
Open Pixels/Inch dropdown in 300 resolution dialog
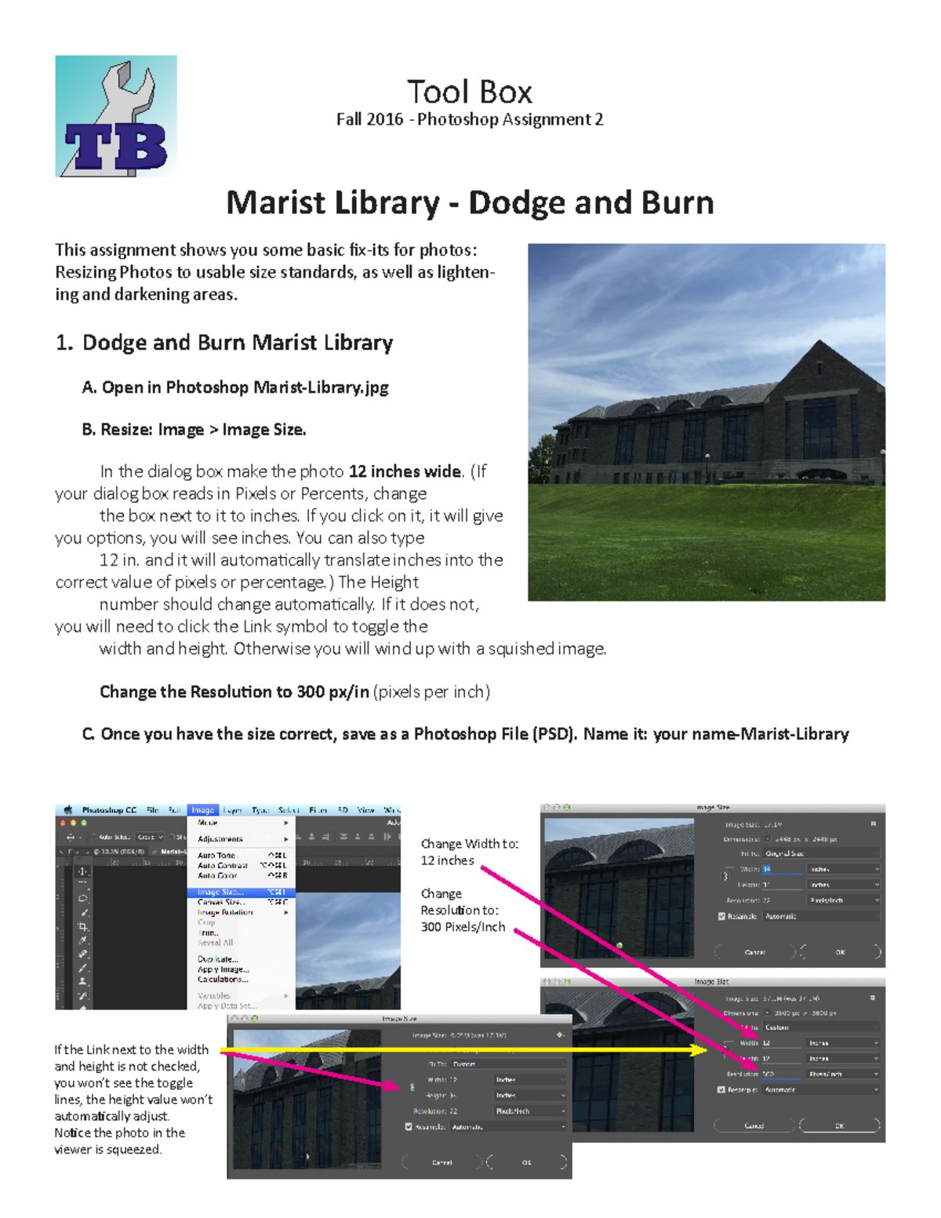[844, 1074]
